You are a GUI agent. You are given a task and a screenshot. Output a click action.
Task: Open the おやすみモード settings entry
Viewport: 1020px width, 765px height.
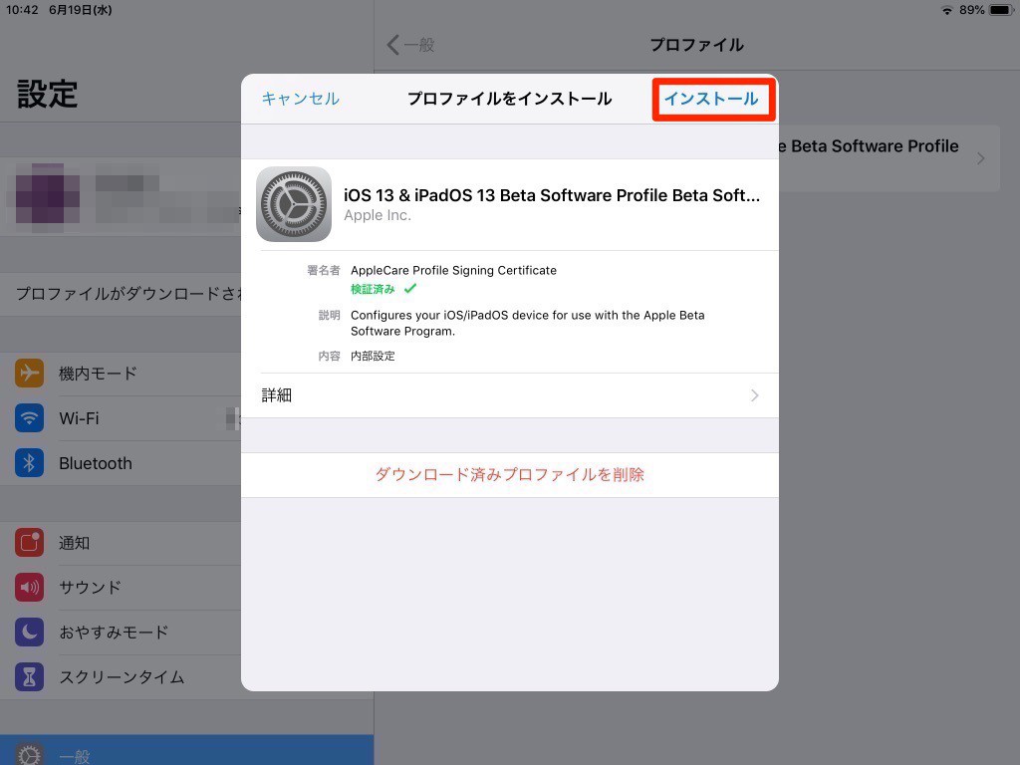tap(114, 633)
